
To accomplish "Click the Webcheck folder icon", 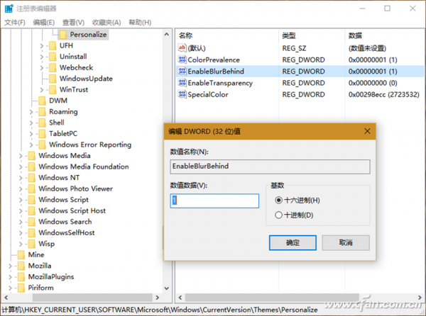I will tap(53, 67).
